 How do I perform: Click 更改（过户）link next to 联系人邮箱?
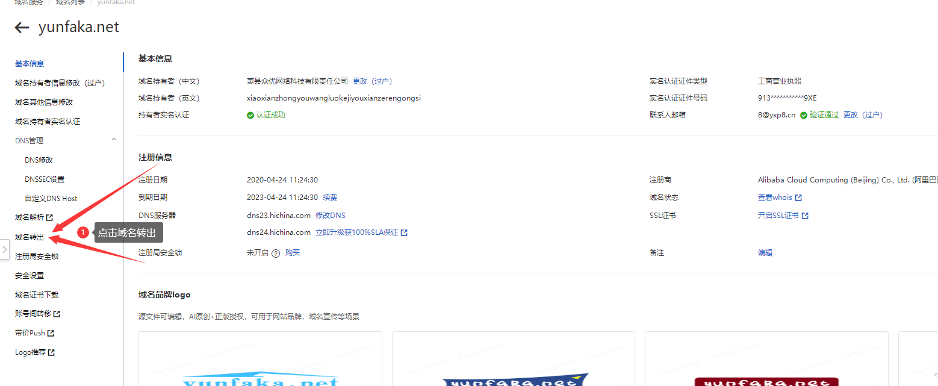[x=863, y=115]
